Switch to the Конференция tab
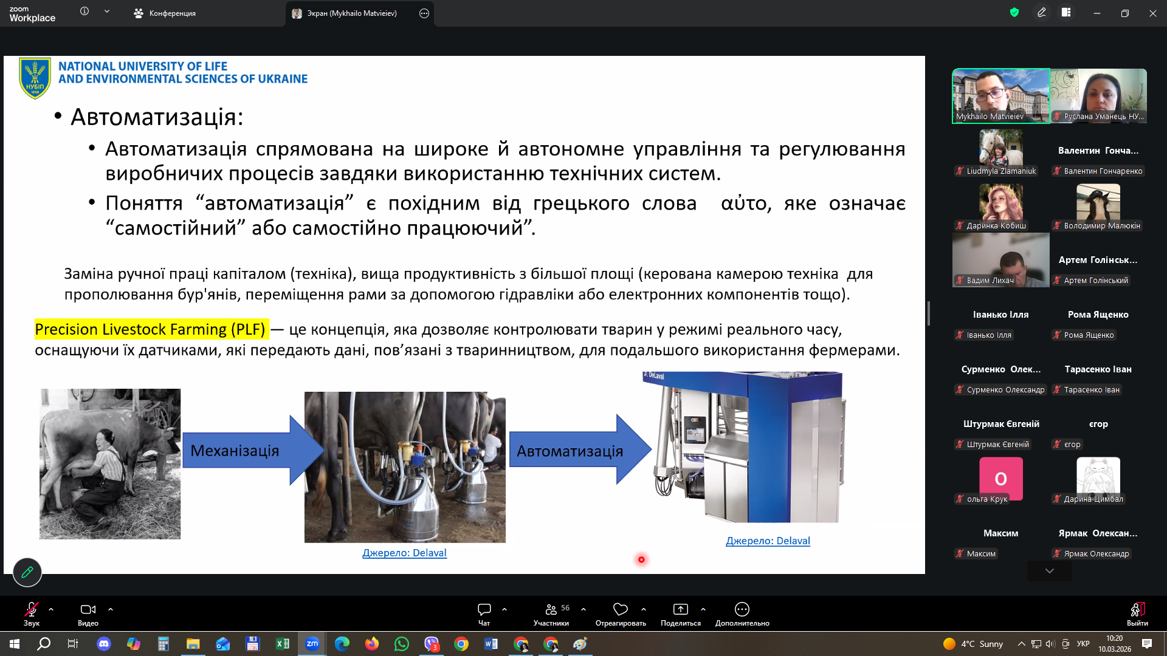This screenshot has width=1167, height=656. (x=165, y=13)
